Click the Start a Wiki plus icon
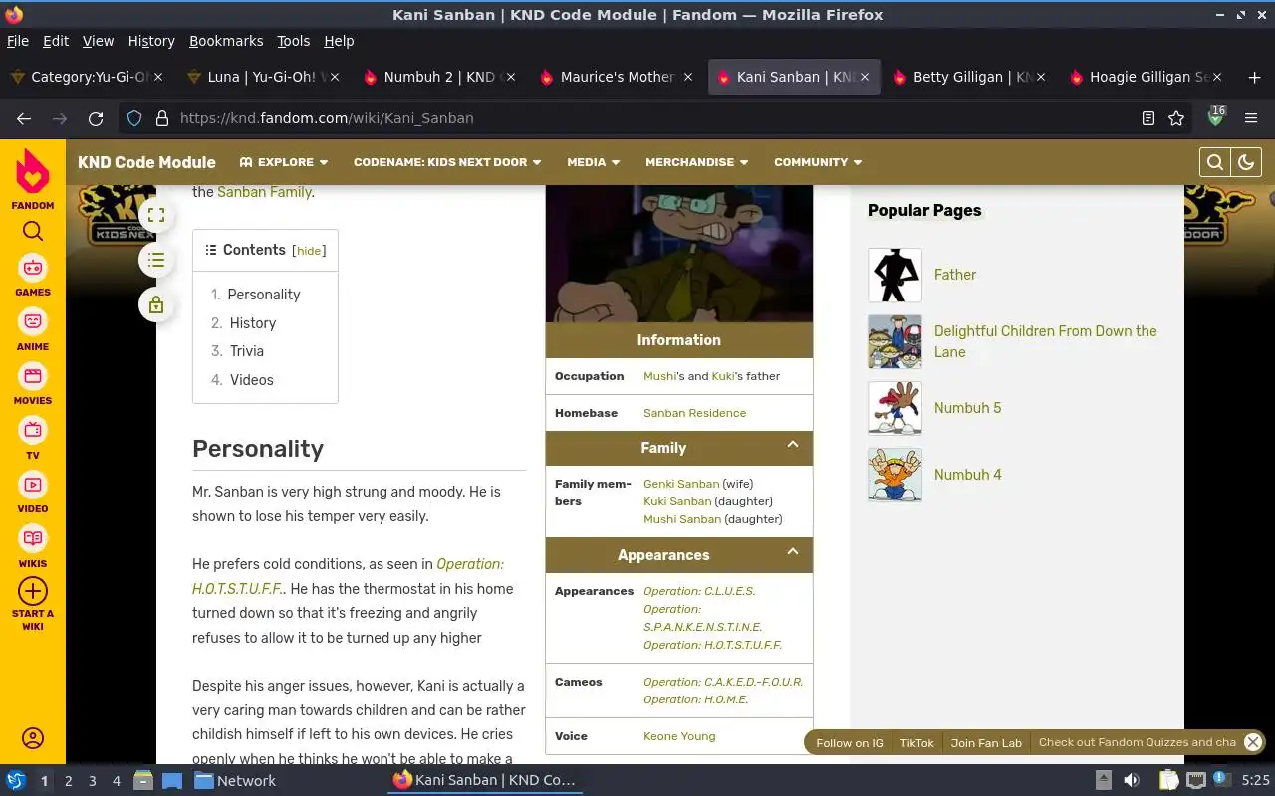Viewport: 1275px width, 796px height. coord(33,591)
